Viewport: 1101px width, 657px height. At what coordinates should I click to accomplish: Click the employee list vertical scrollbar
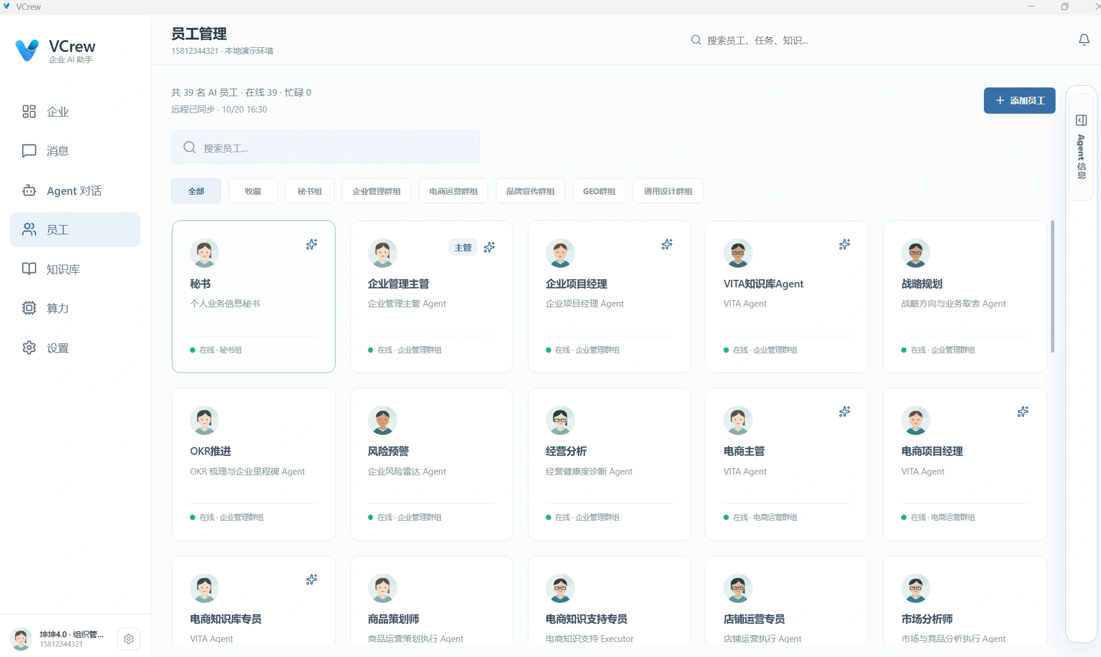(x=1052, y=287)
